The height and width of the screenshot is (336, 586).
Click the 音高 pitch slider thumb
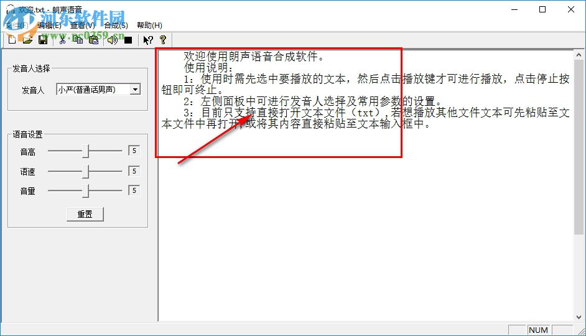(x=86, y=151)
